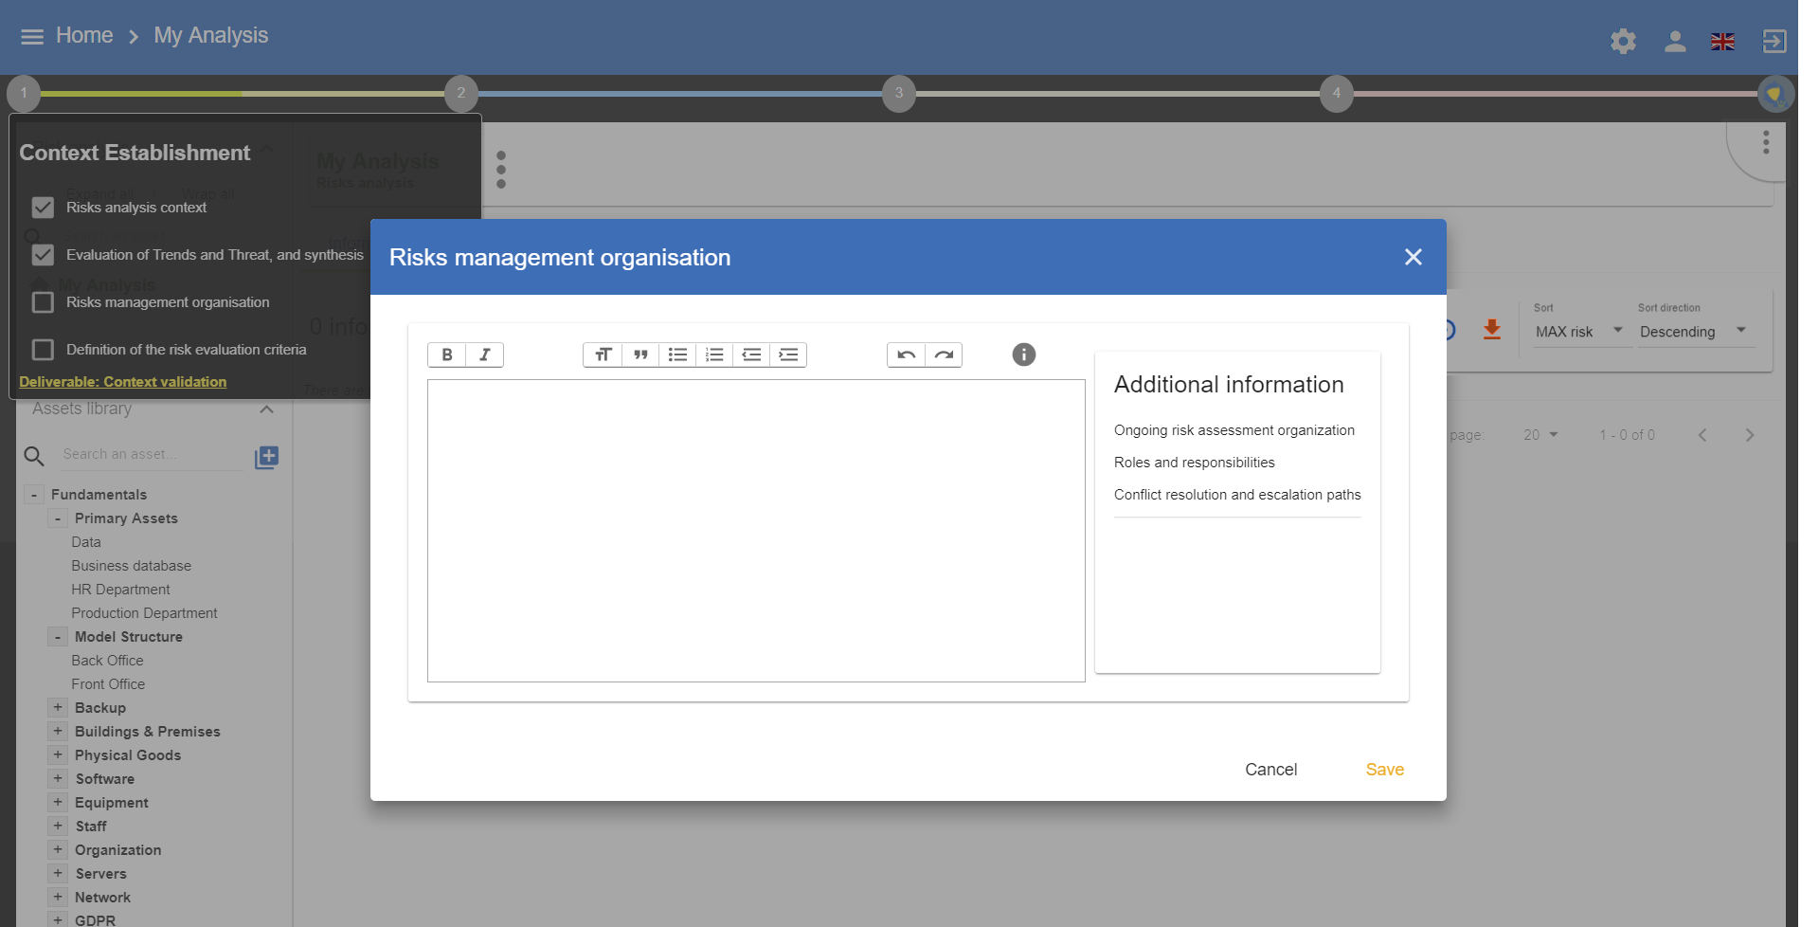Click inside the rich text editor area
Image resolution: width=1819 pixels, height=927 pixels.
tap(756, 531)
